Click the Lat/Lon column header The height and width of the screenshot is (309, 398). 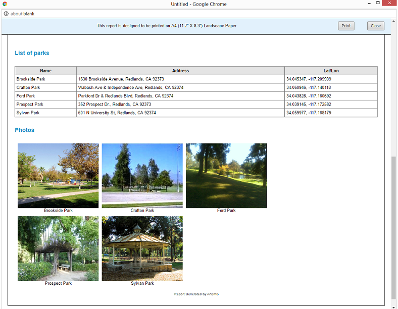click(x=331, y=71)
